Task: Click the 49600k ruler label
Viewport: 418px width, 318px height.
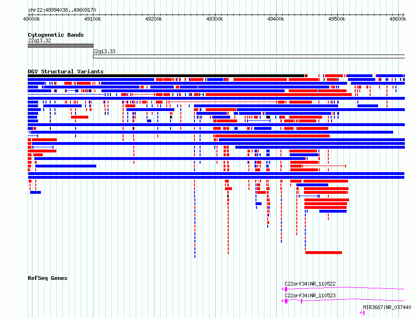Action: pos(398,19)
